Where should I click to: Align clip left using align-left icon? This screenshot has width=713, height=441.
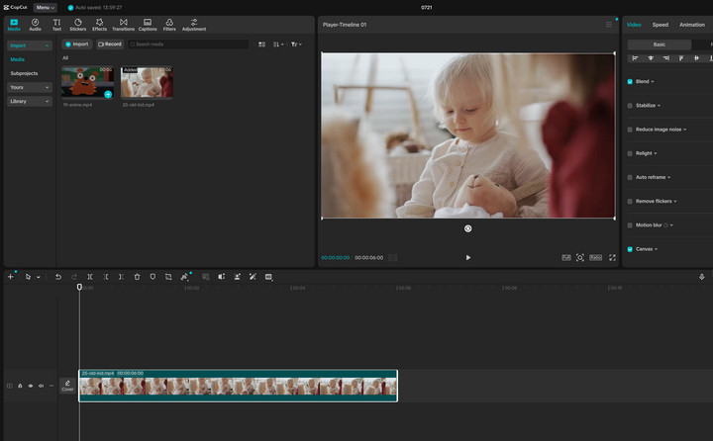(x=635, y=58)
